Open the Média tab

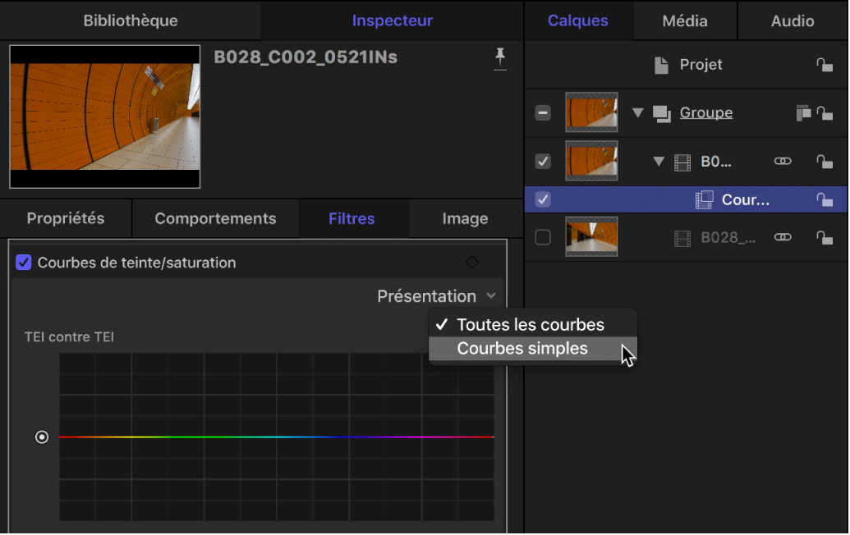pos(684,21)
